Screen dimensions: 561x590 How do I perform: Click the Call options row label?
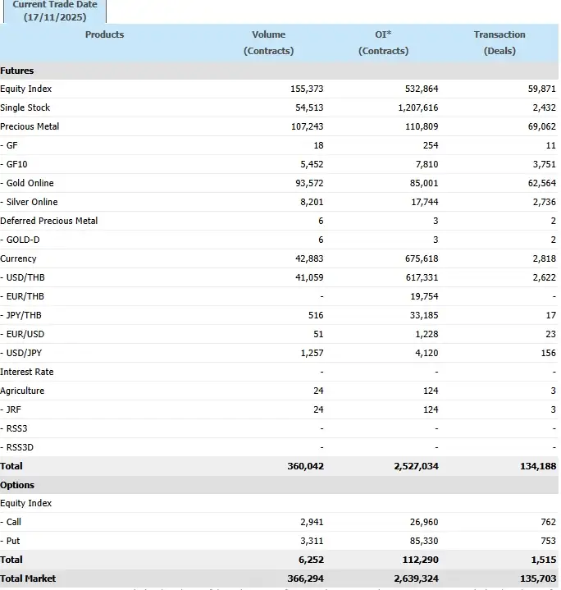pyautogui.click(x=12, y=522)
